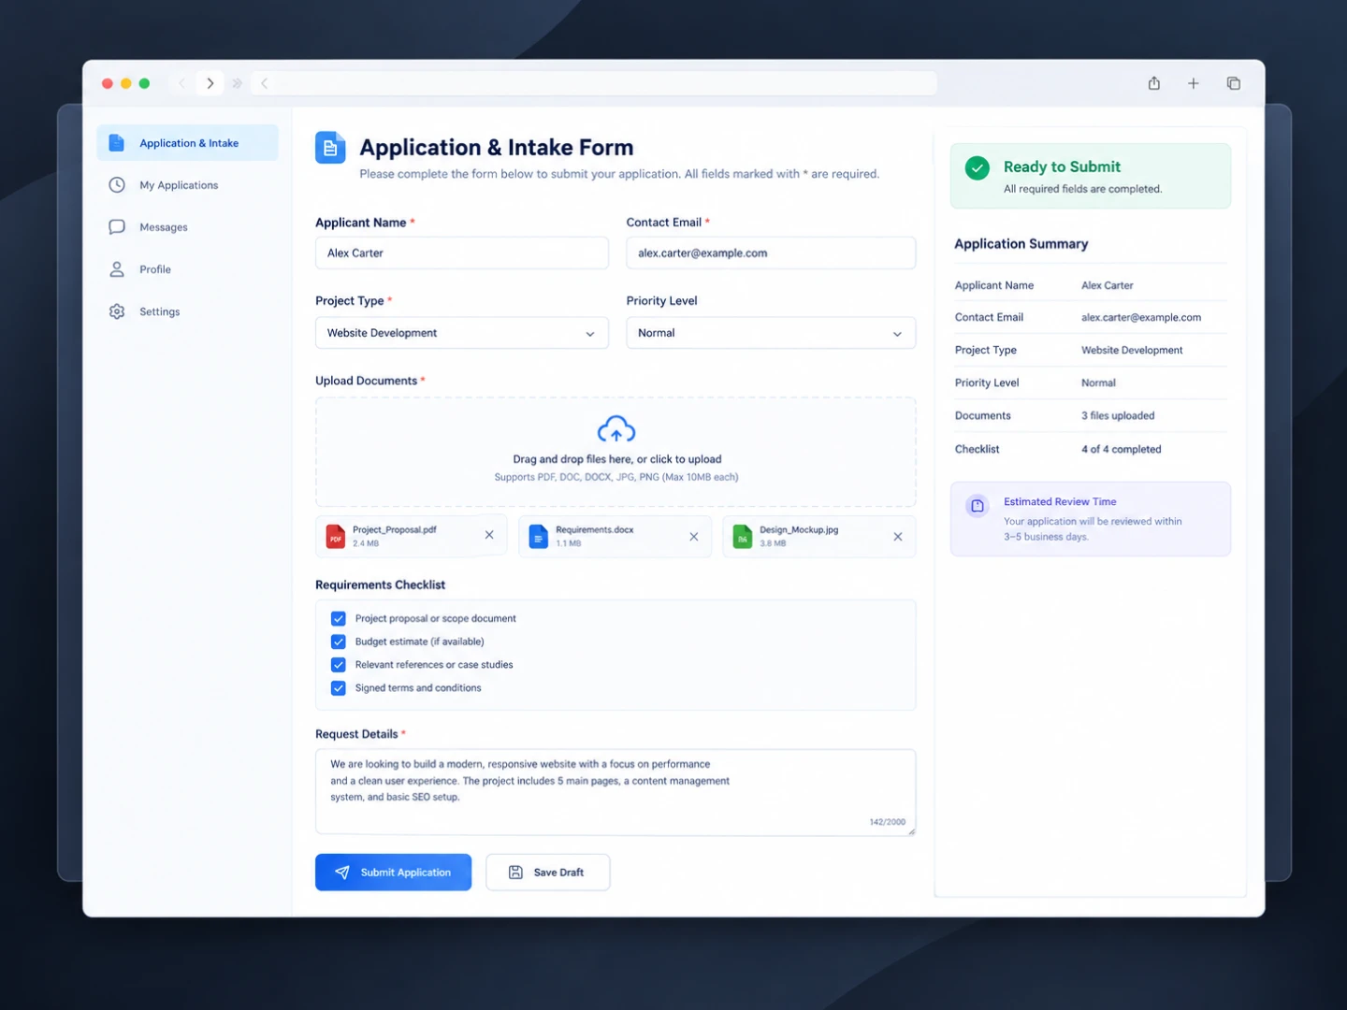The width and height of the screenshot is (1347, 1010).
Task: Click the Save Draft button
Action: [548, 873]
